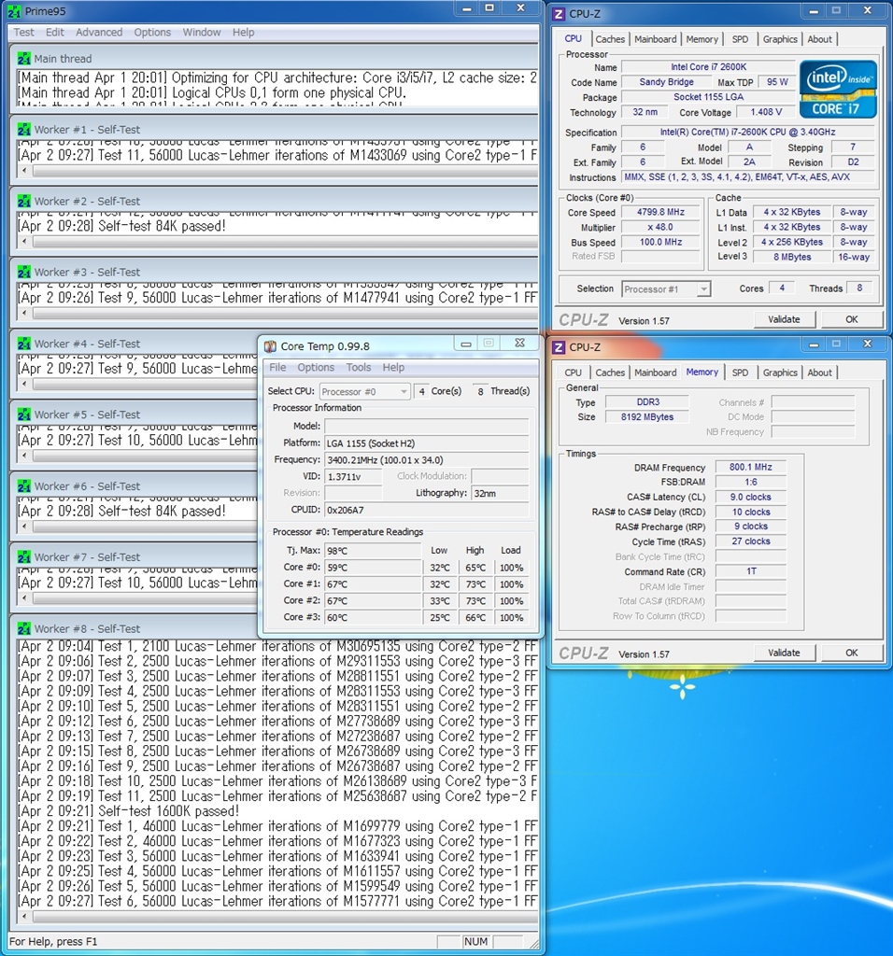This screenshot has width=893, height=956.
Task: Click the Worker #4 Self-Test window icon
Action: click(x=23, y=344)
